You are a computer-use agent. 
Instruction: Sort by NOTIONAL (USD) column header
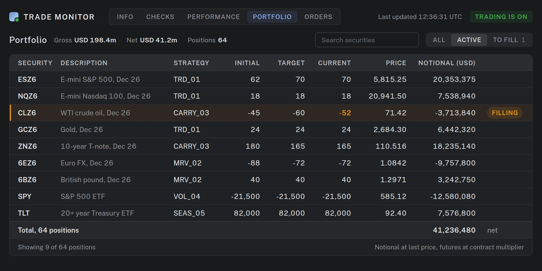coord(447,63)
